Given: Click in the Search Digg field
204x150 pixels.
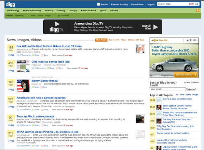Looking at the screenshot, I should click(x=173, y=4).
